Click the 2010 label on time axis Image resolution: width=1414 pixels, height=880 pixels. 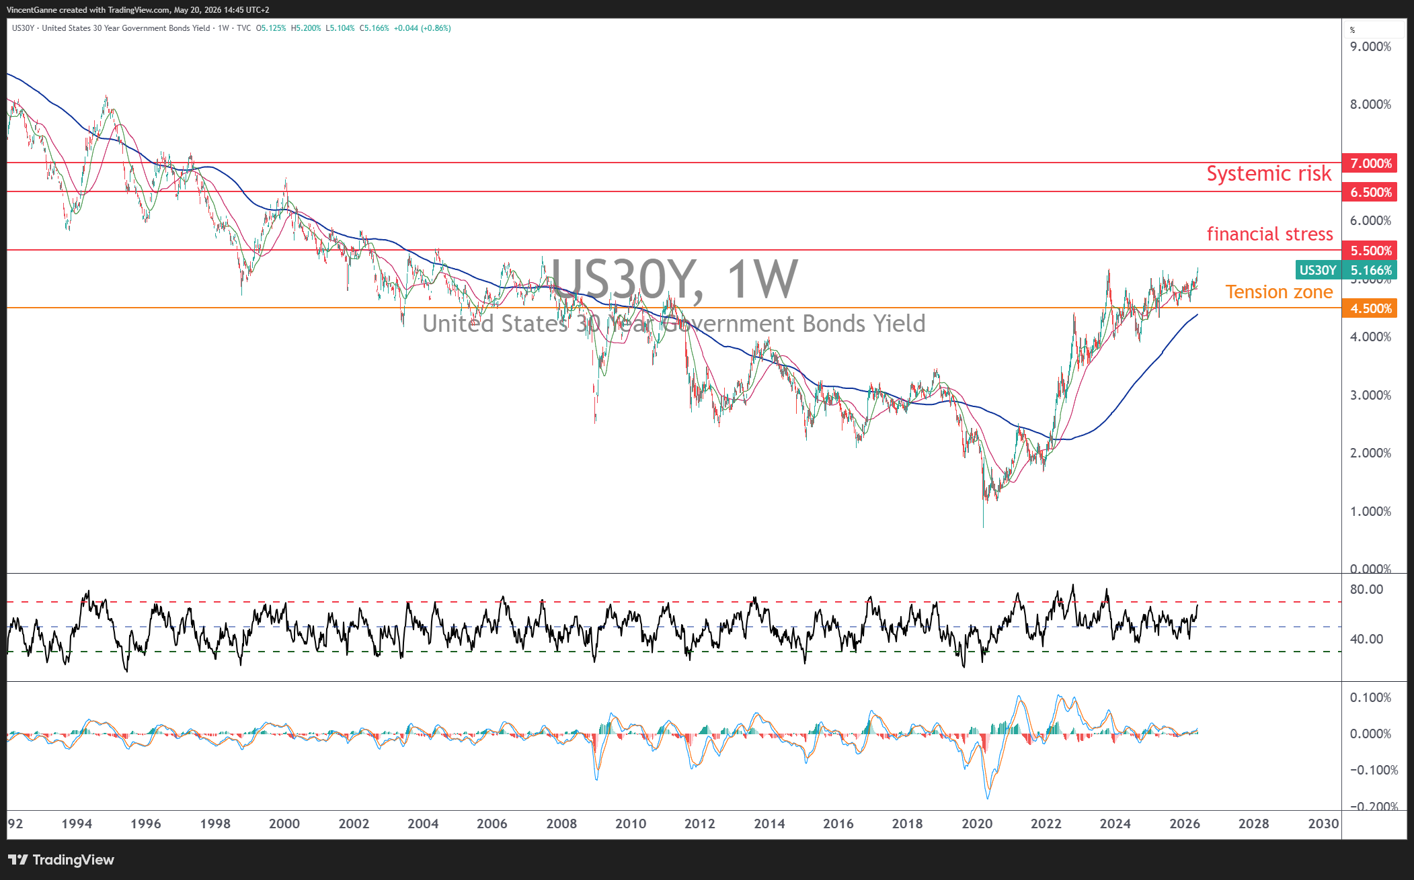[x=631, y=824]
